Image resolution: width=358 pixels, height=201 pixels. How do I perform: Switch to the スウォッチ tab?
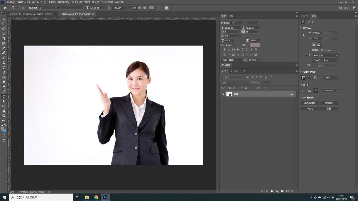(x=304, y=16)
